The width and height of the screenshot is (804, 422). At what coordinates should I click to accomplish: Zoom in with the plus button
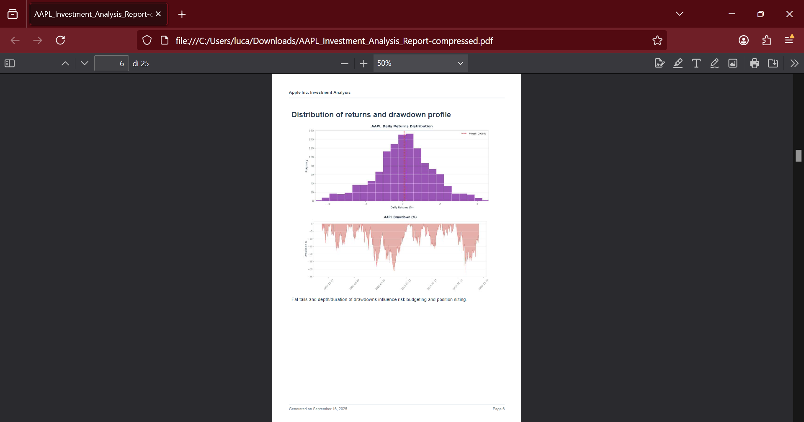click(363, 63)
